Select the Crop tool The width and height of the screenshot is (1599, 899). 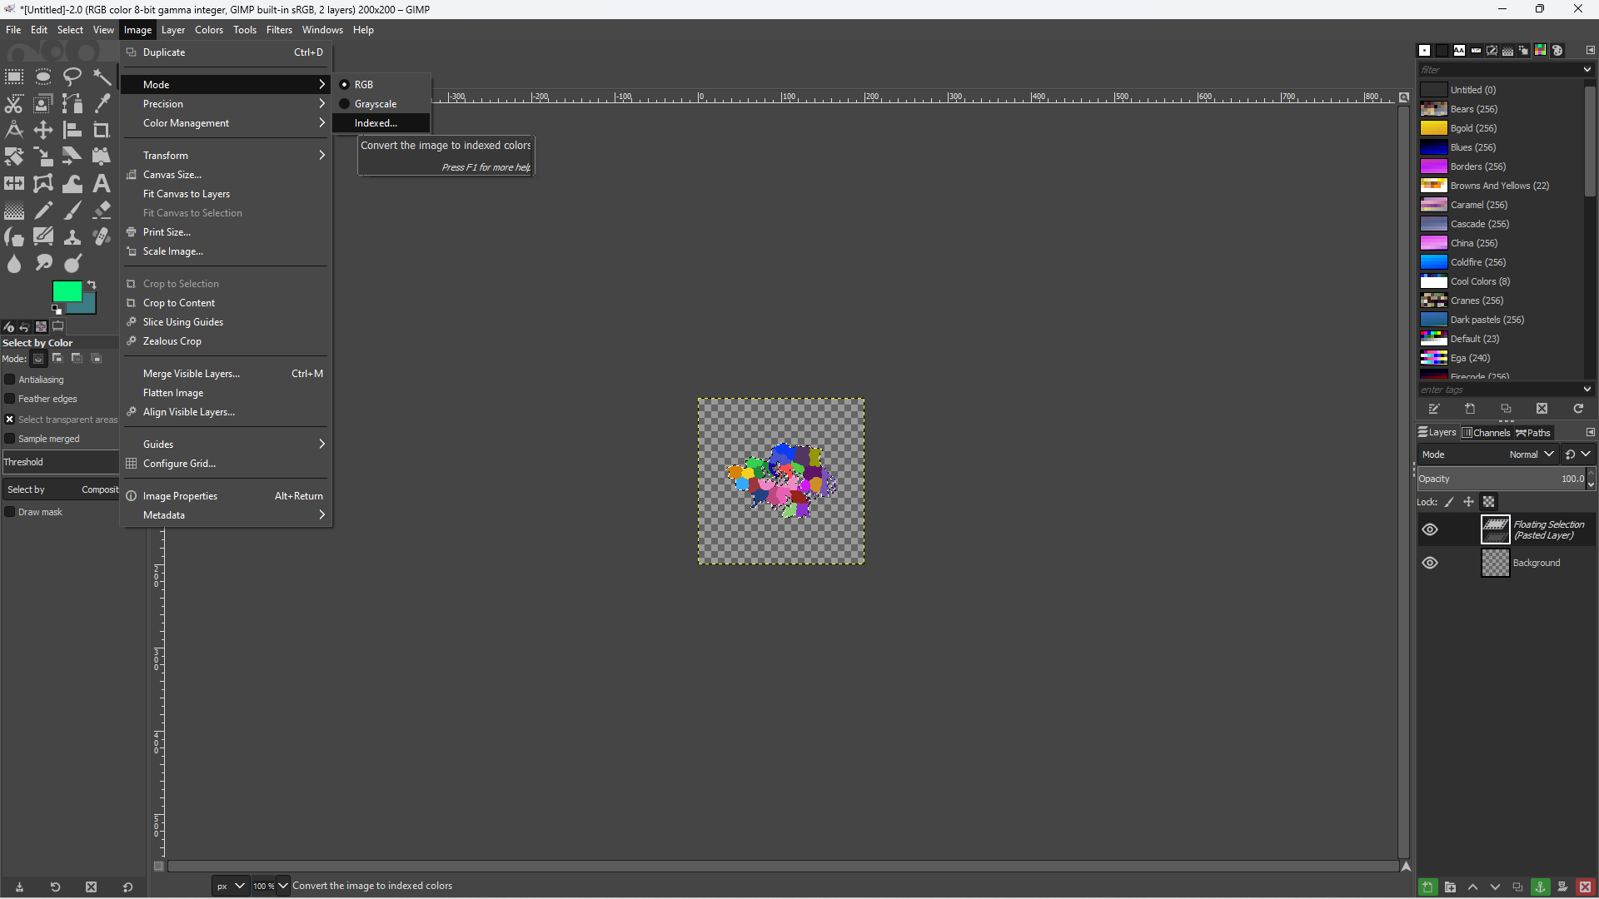point(102,130)
